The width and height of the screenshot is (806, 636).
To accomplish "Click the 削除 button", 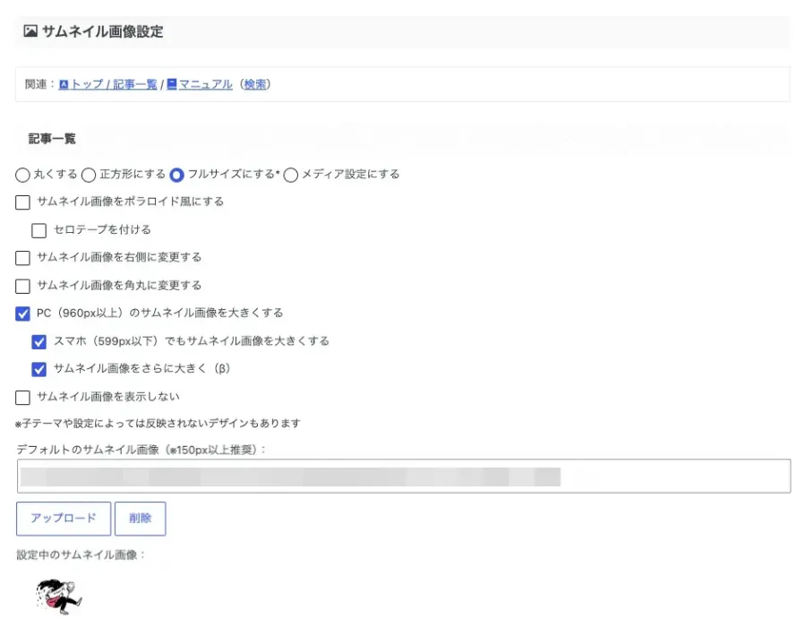I will pos(141,519).
